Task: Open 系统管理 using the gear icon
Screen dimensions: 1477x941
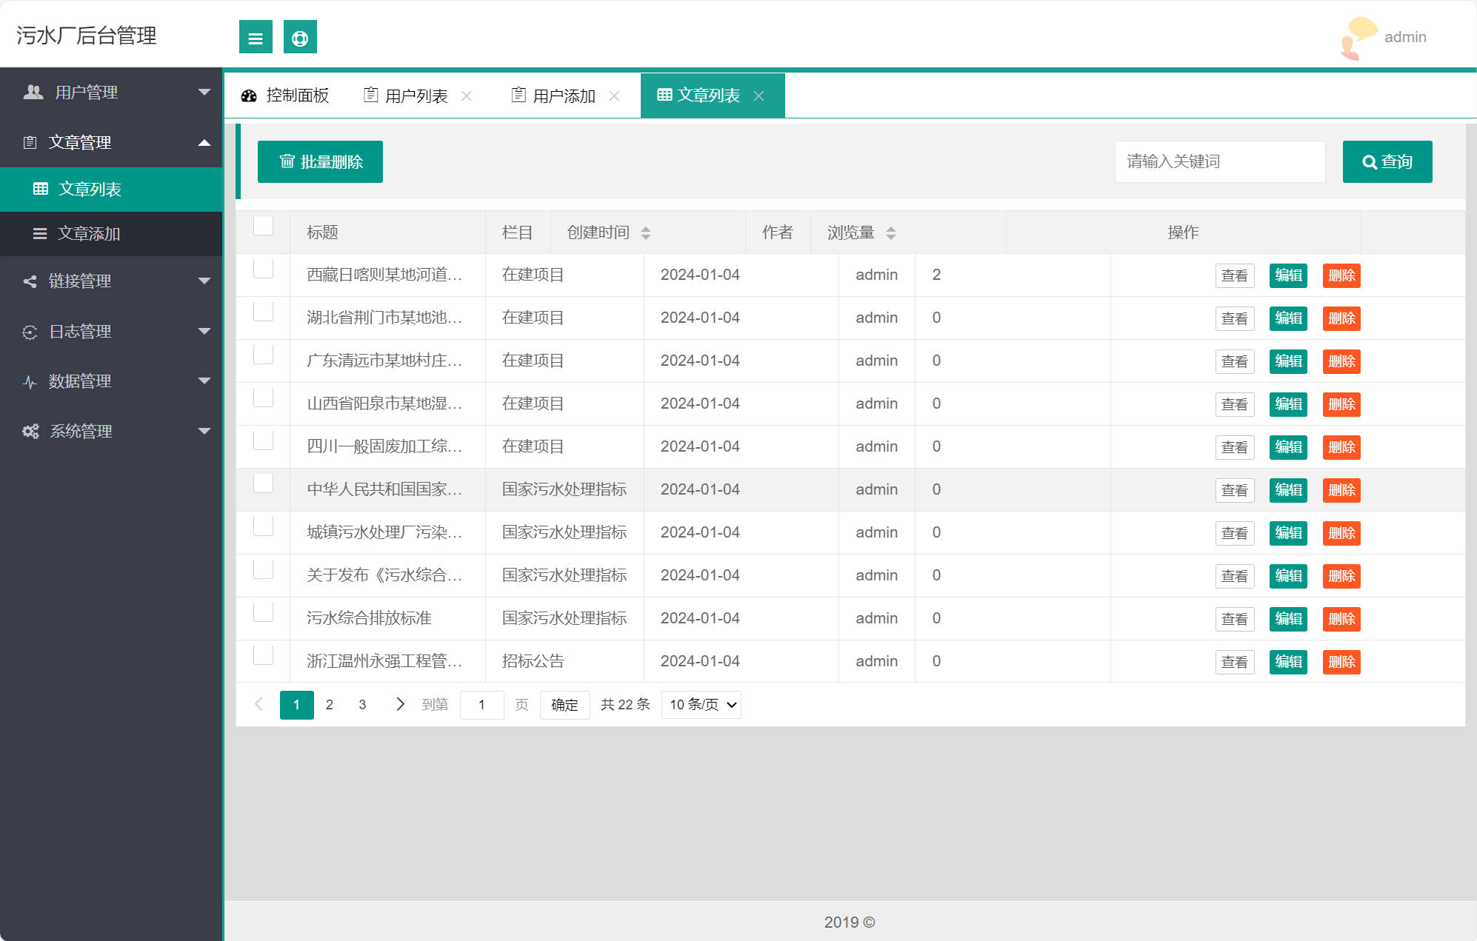Action: pyautogui.click(x=30, y=431)
